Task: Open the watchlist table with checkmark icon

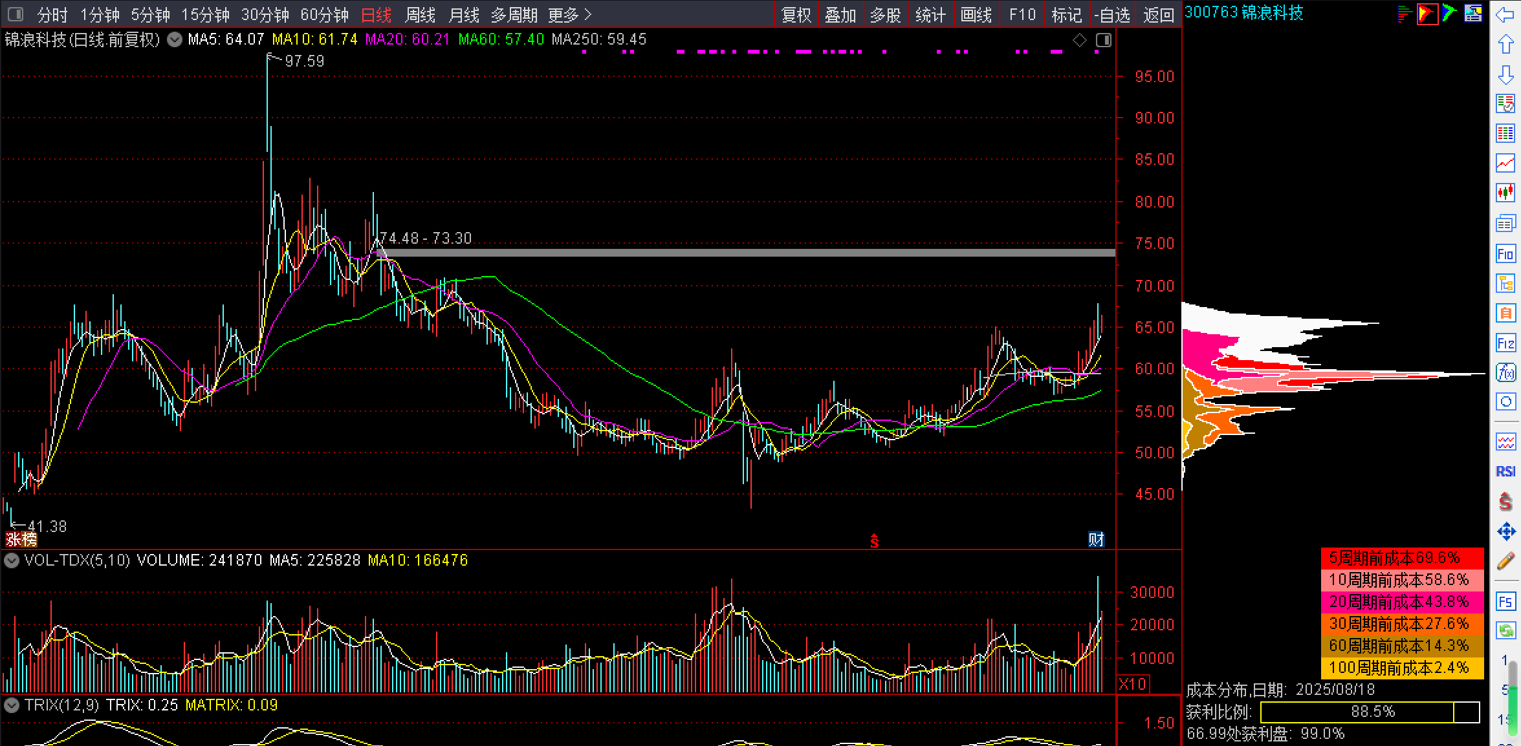Action: [1505, 103]
